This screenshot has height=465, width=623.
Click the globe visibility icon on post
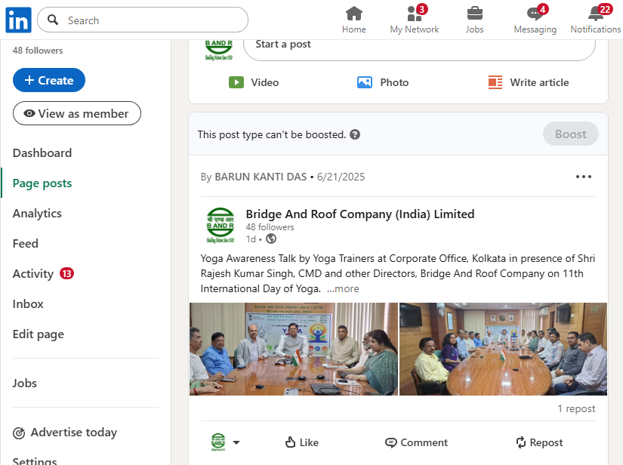271,239
